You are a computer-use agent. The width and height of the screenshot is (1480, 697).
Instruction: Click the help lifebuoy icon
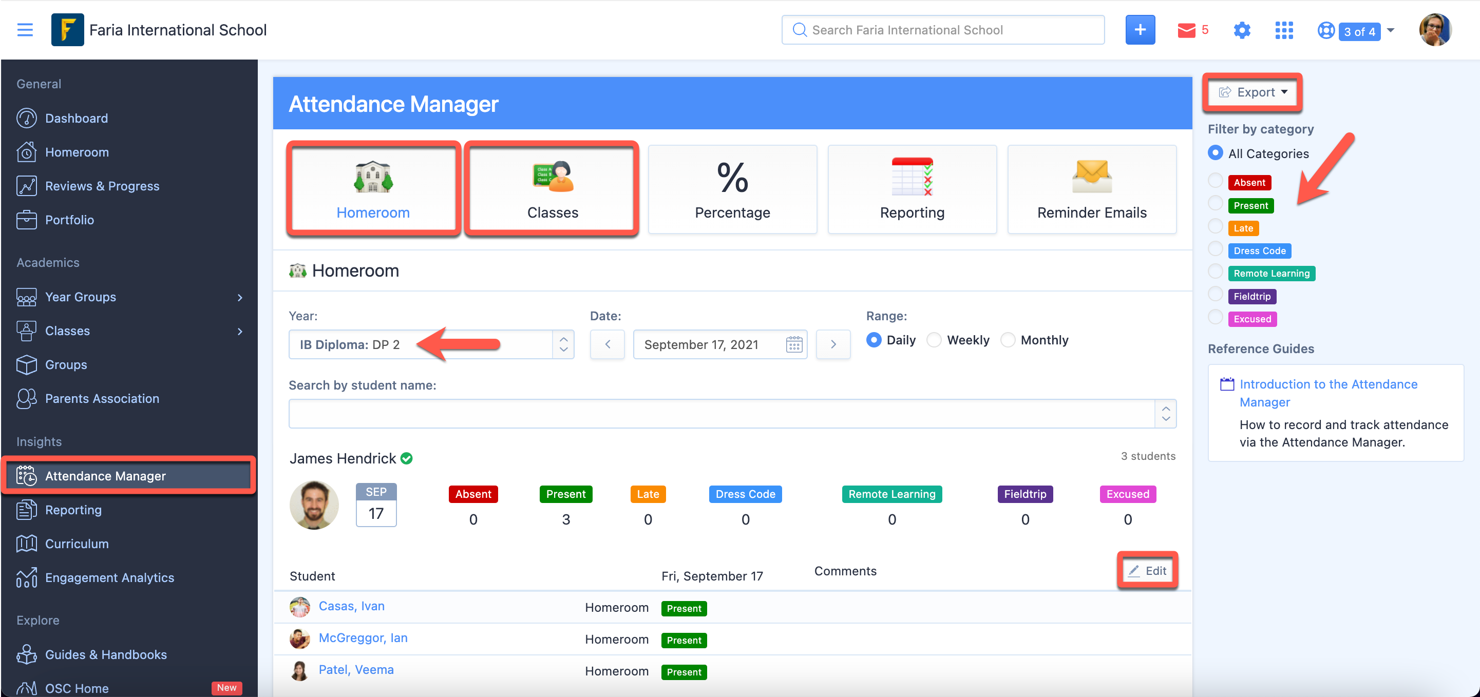tap(1325, 30)
